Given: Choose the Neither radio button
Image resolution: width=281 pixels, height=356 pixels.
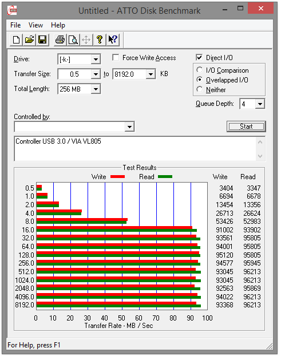Looking at the screenshot, I should (200, 89).
